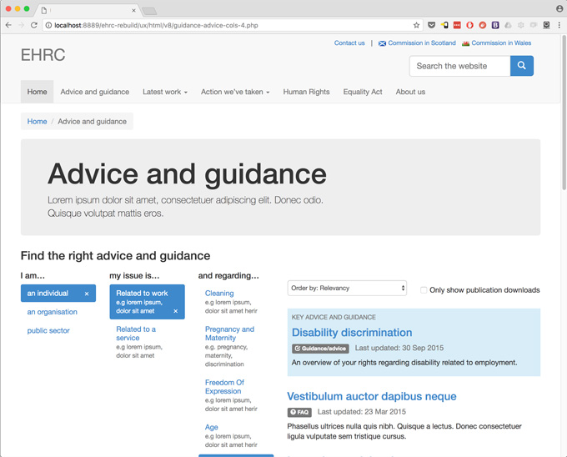Open Vestibulum auctor dapibus neque result
Screen dimensions: 567x457
click(372, 396)
